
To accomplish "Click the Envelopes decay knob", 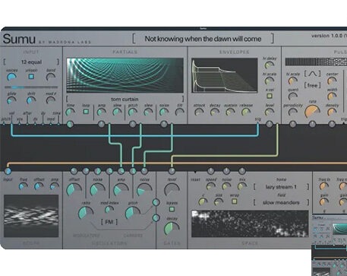I will coord(215,112).
